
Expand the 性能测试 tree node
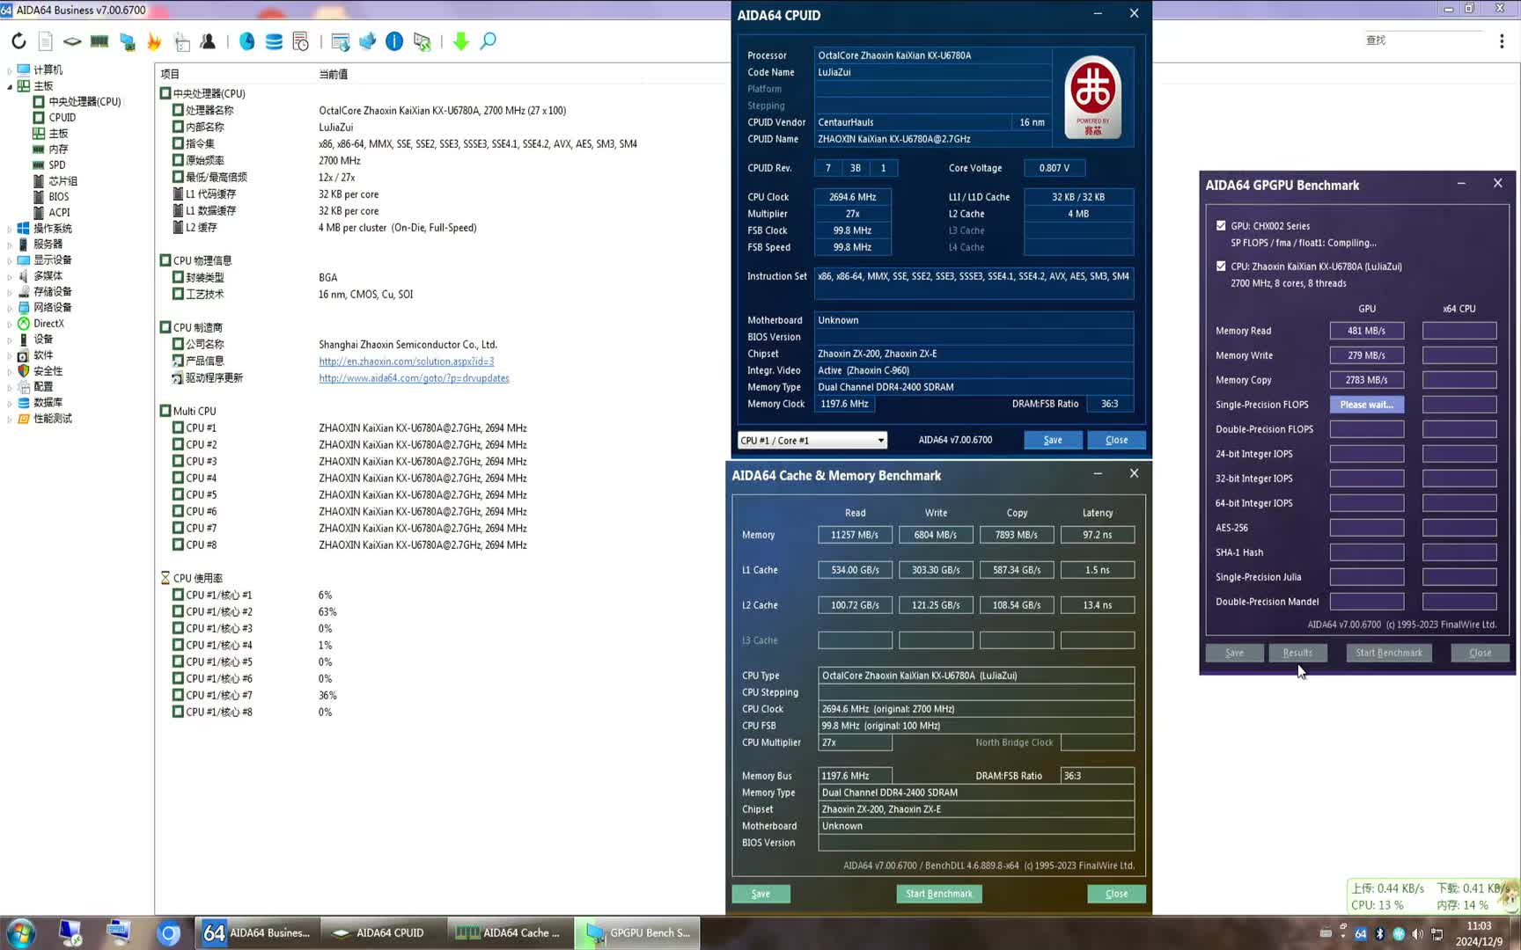10,419
